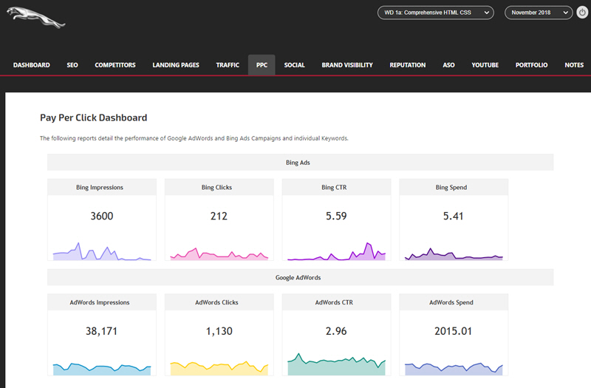
Task: Switch to the Reputation tab
Action: click(x=408, y=65)
